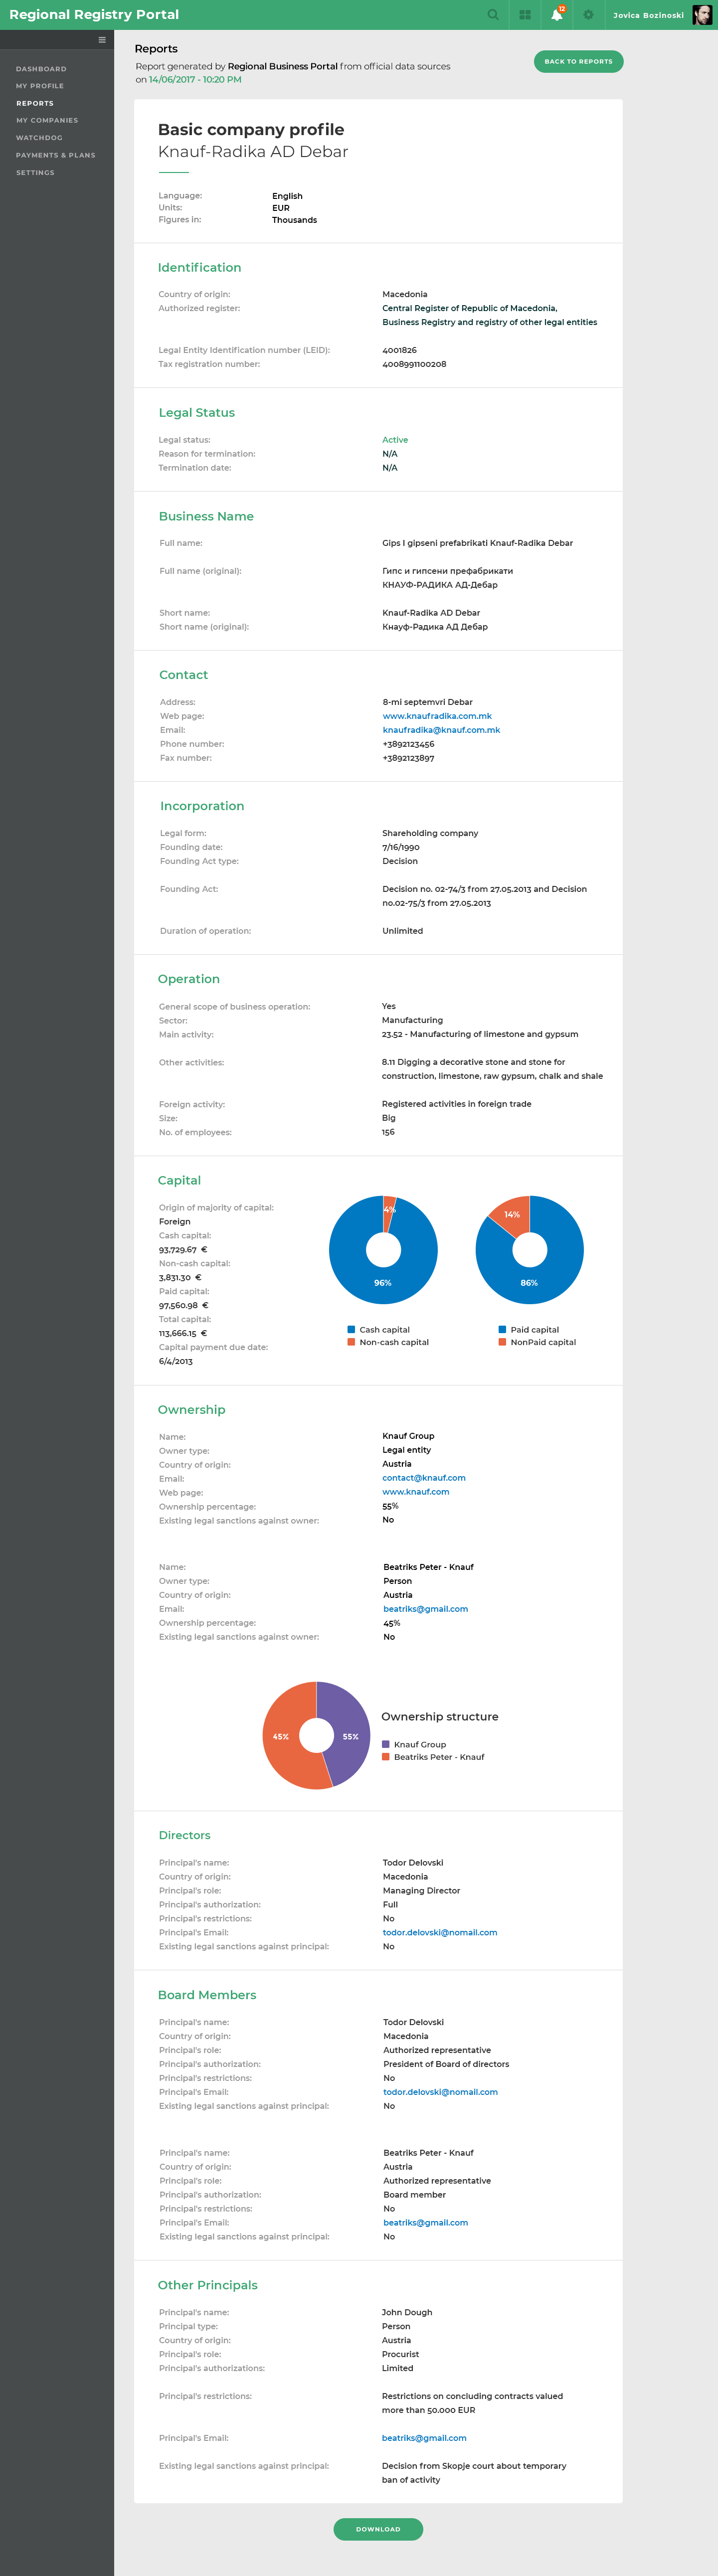This screenshot has height=2576, width=718.
Task: Open My Profile in the sidebar
Action: (x=40, y=86)
